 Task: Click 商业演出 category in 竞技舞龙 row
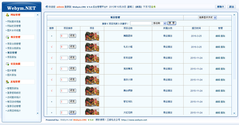point(168,69)
